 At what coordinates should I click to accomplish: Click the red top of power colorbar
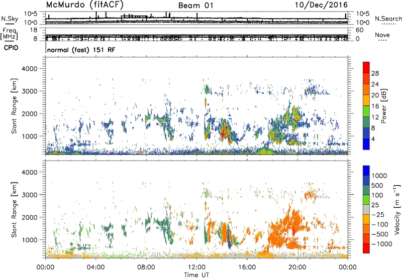pos(366,67)
